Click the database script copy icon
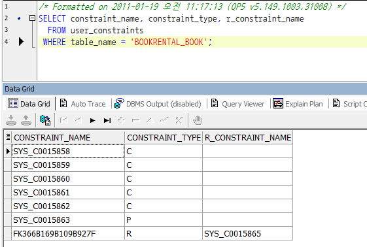The height and width of the screenshot is (247, 367). click(x=45, y=120)
